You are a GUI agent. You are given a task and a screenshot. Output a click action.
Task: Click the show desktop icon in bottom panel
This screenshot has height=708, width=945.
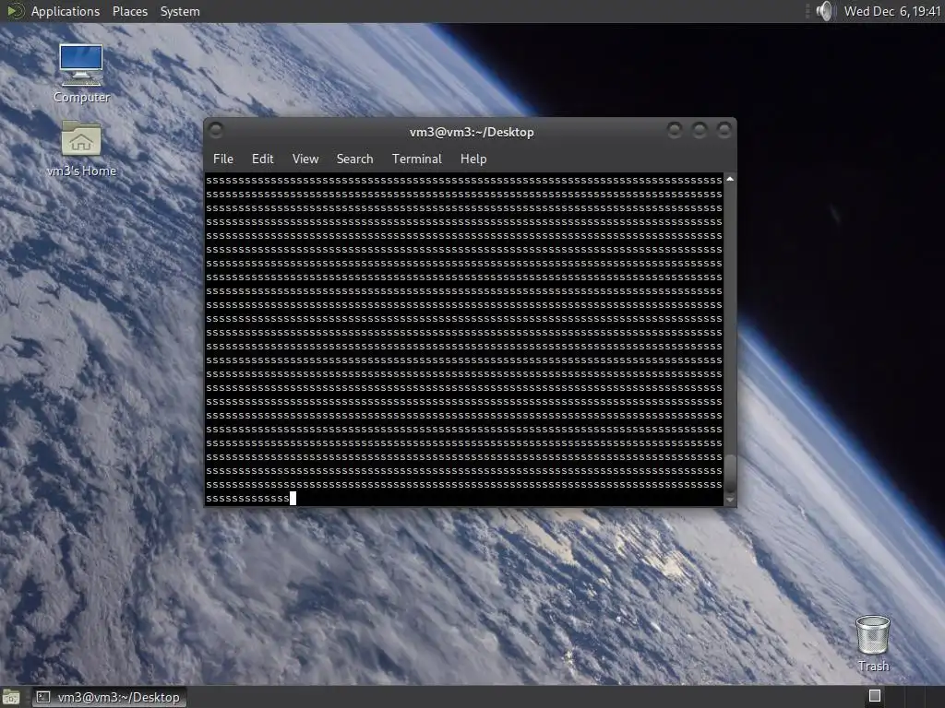[x=11, y=697]
